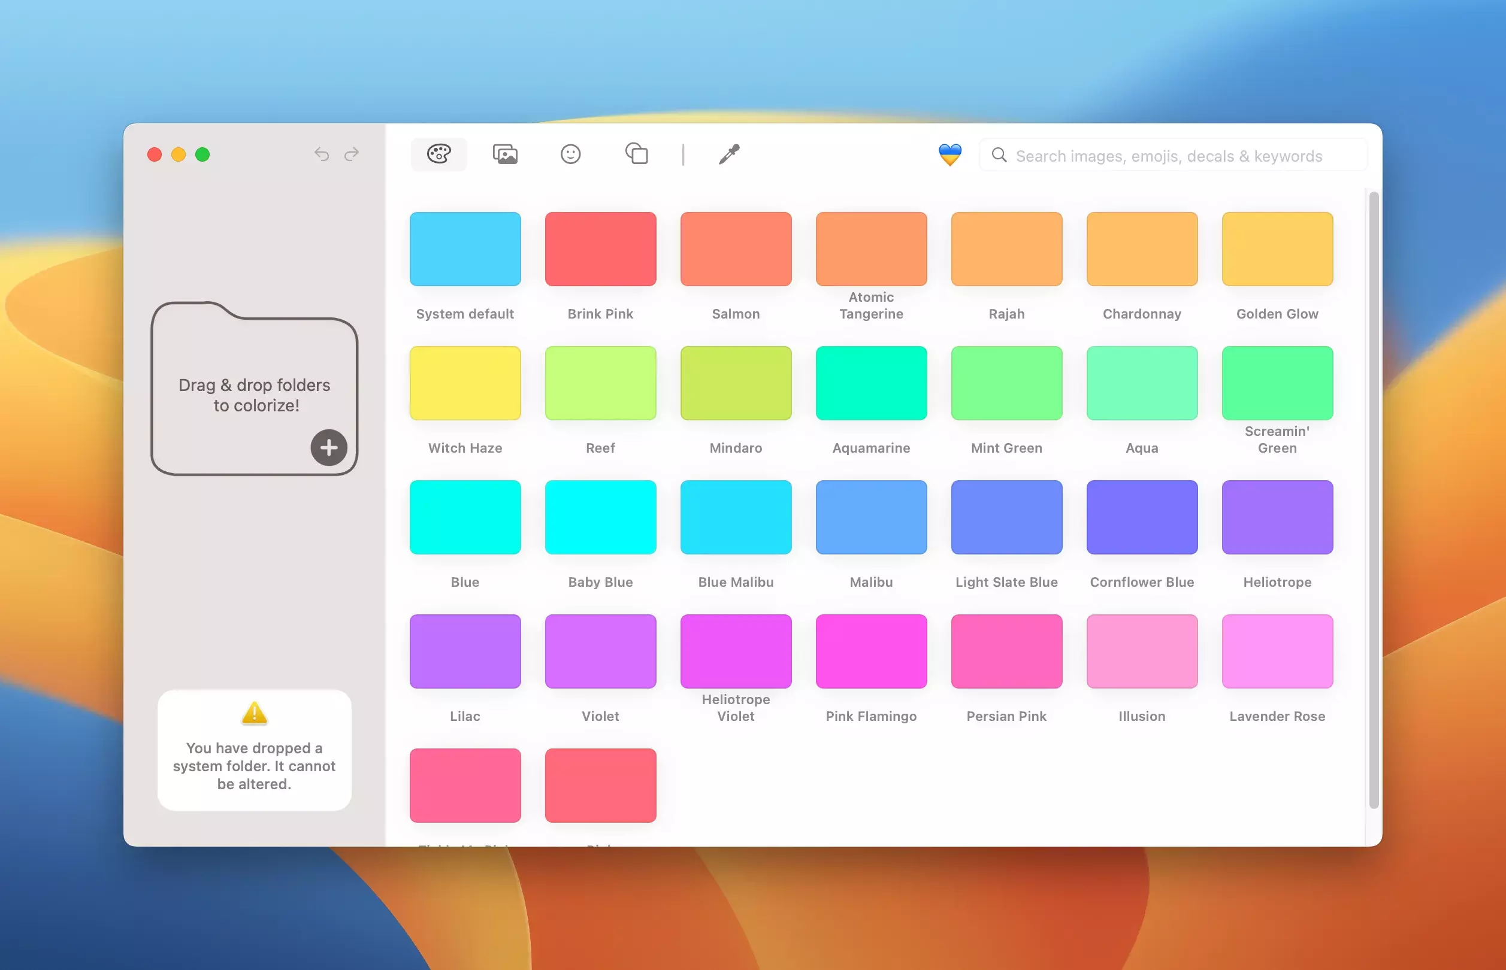This screenshot has height=970, width=1506.
Task: Click the undo arrow icon
Action: tap(322, 154)
